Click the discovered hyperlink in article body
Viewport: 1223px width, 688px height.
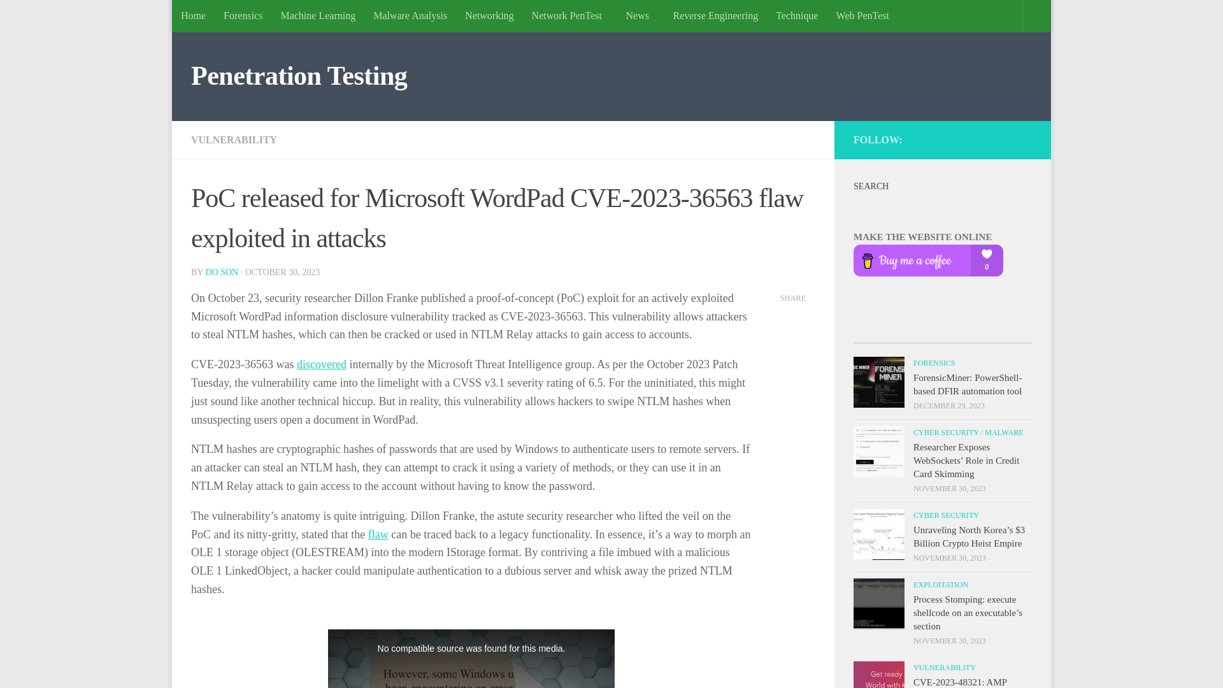click(322, 364)
